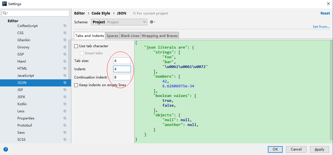Click the Continuation indent input field
Viewport: 333px width, 155px height.
(122, 77)
